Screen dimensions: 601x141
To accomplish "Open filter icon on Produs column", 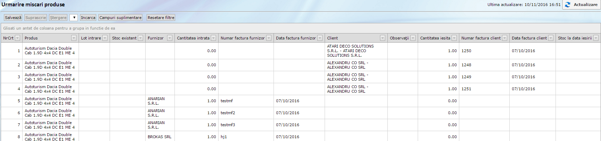I will click(74, 38).
